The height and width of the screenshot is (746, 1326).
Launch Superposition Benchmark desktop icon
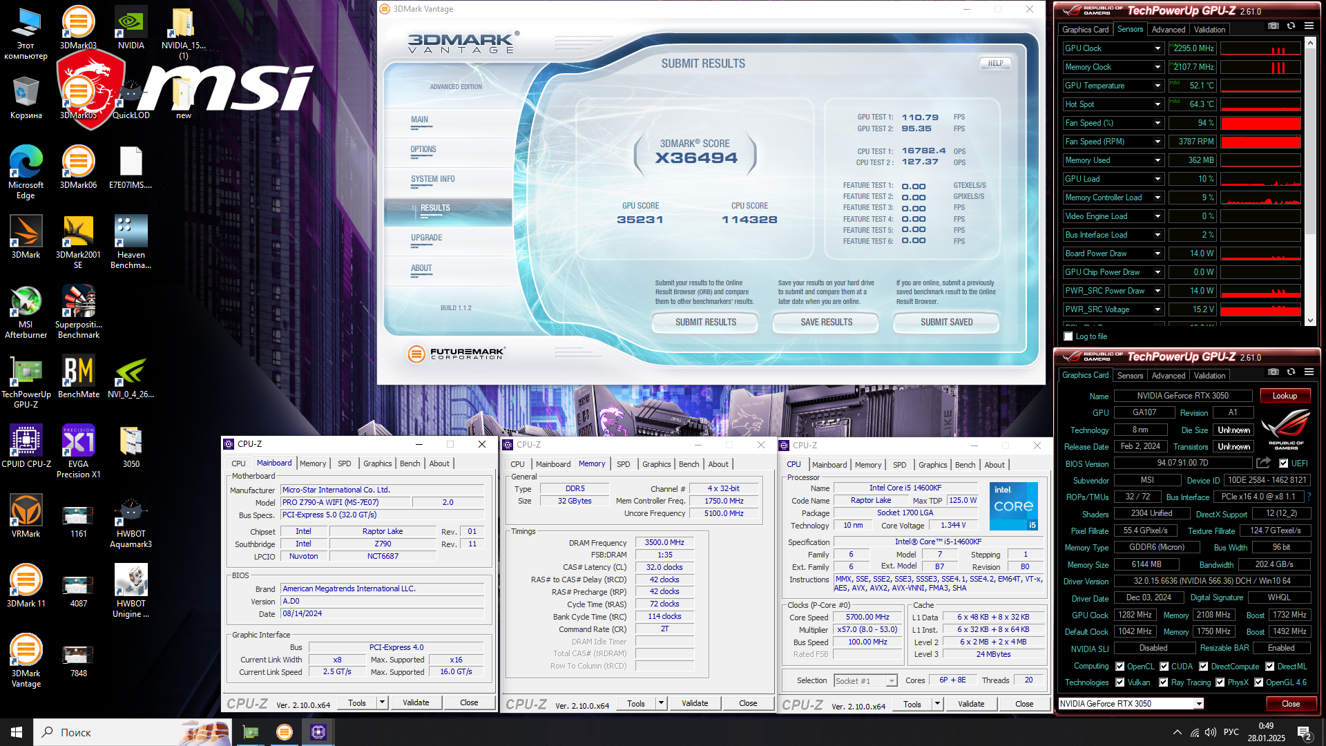click(78, 312)
